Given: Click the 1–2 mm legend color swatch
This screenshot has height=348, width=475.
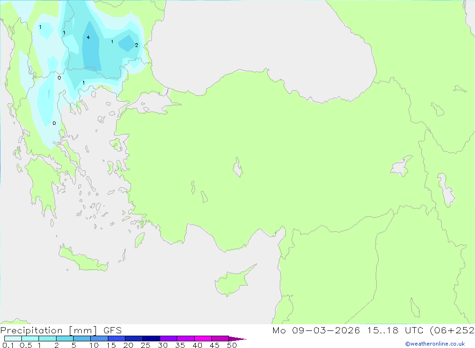Looking at the screenshot, I should [x=47, y=339].
